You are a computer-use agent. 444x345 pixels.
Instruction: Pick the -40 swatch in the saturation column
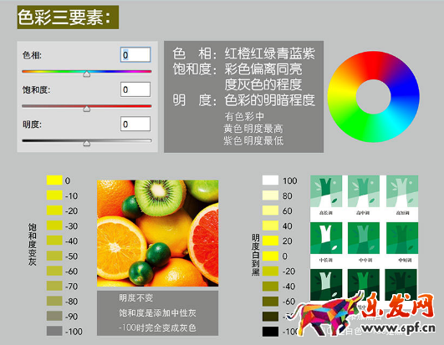pos(54,241)
